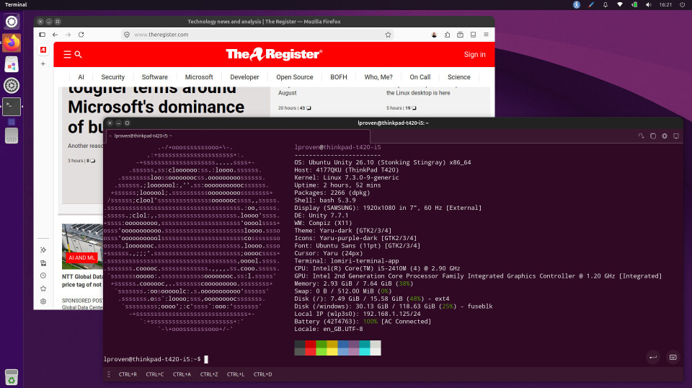Click terminal new-tab arrow icon
Image resolution: width=692 pixels, height=388 pixels.
(x=641, y=136)
